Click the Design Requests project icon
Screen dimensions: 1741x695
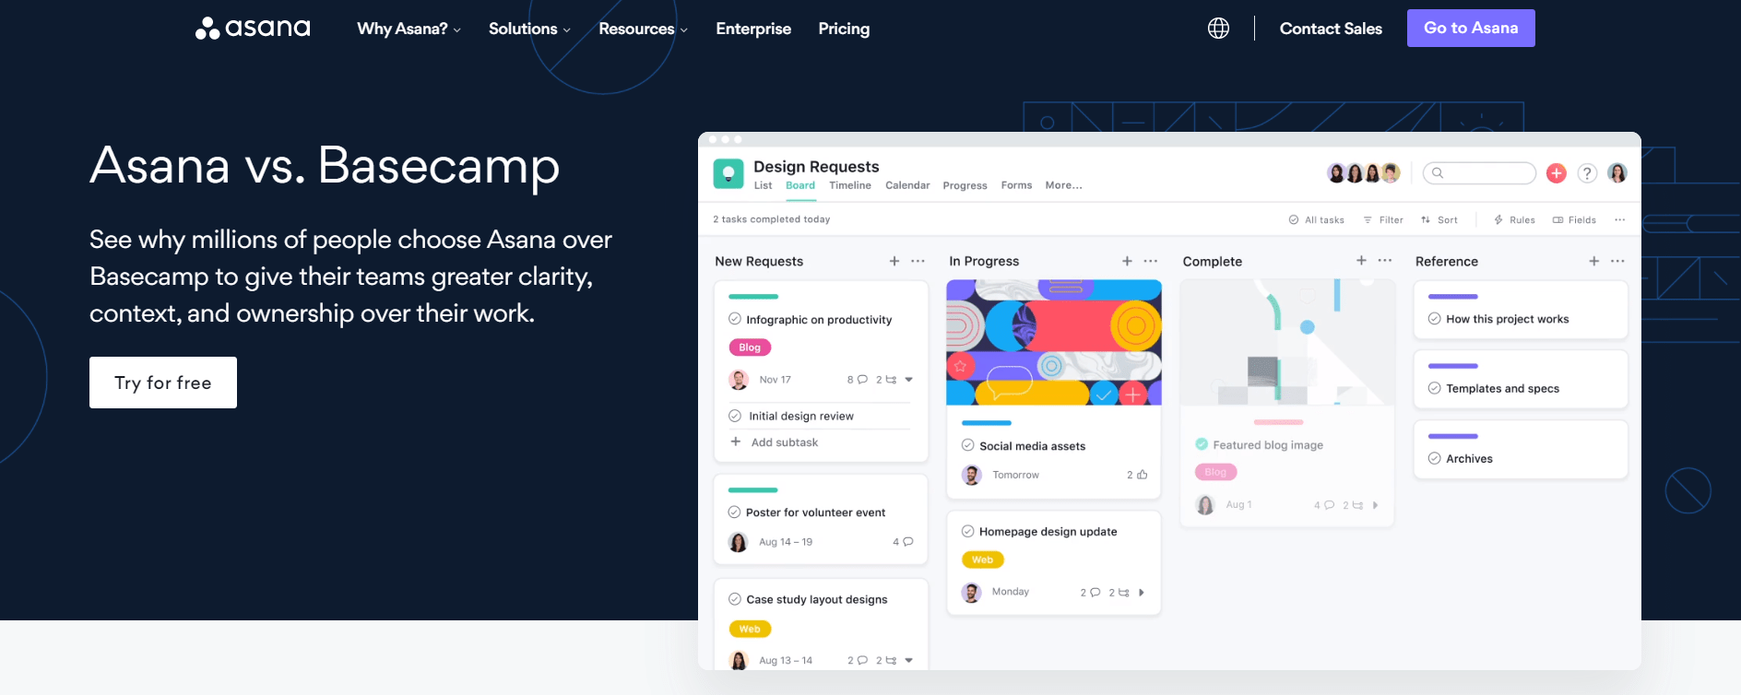point(728,173)
